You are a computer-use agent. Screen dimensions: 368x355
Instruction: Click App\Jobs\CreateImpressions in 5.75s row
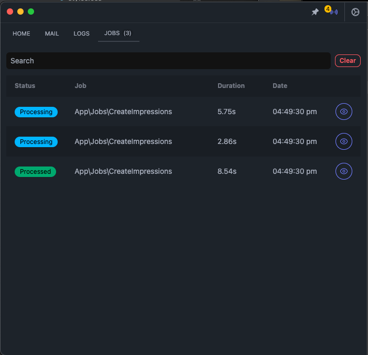click(123, 112)
